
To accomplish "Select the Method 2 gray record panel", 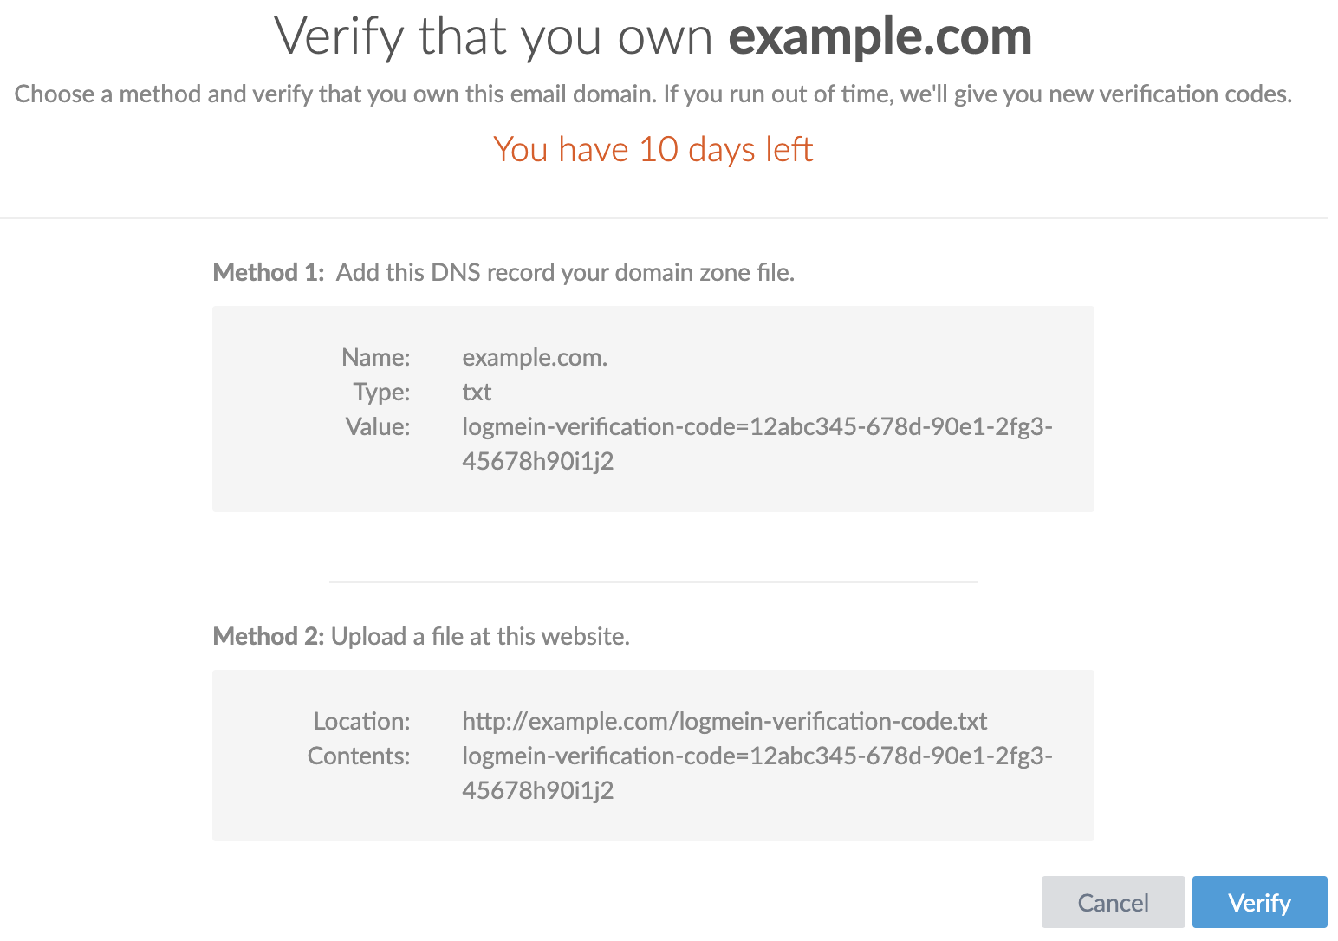I will coord(653,755).
